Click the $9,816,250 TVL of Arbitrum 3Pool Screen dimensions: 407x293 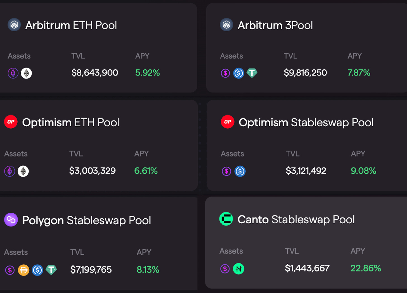tap(305, 73)
